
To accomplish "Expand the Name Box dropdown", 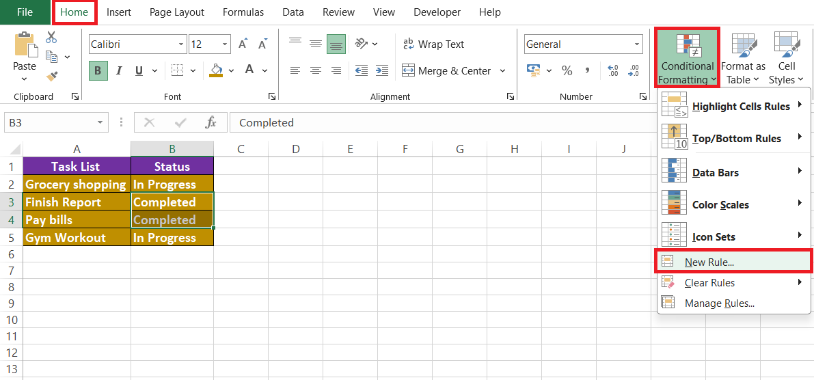I will tap(100, 123).
